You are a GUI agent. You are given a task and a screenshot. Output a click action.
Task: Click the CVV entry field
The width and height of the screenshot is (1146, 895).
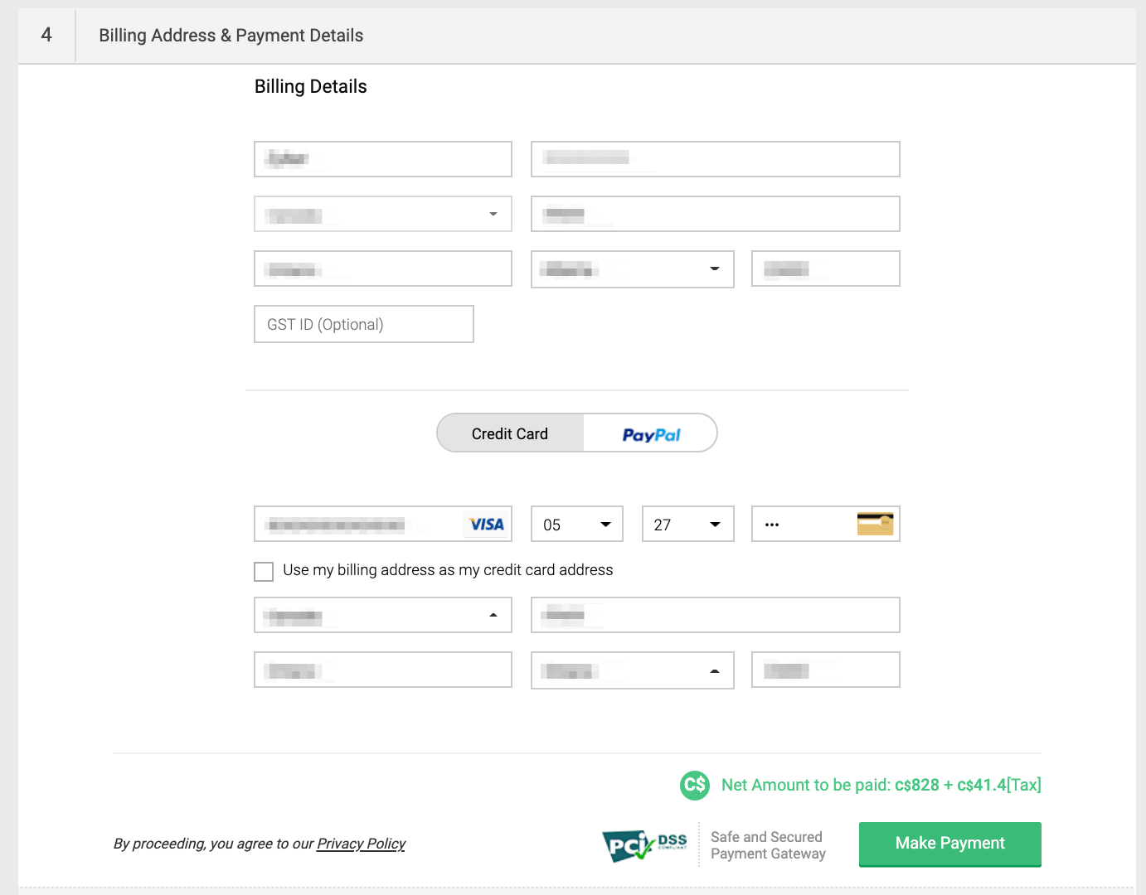click(x=788, y=524)
